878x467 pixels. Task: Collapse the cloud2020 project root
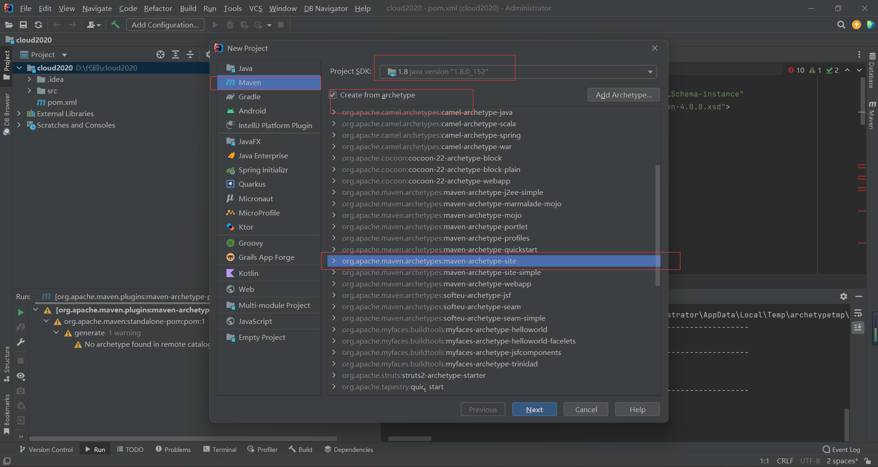[19, 68]
